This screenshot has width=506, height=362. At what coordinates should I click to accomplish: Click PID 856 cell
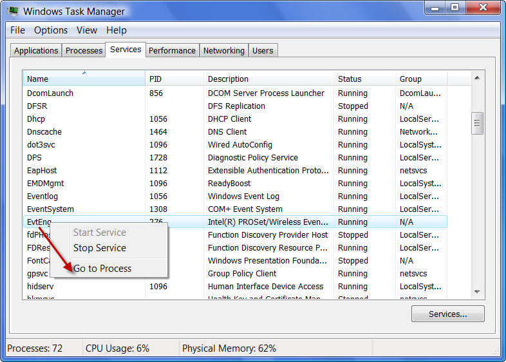(x=156, y=93)
